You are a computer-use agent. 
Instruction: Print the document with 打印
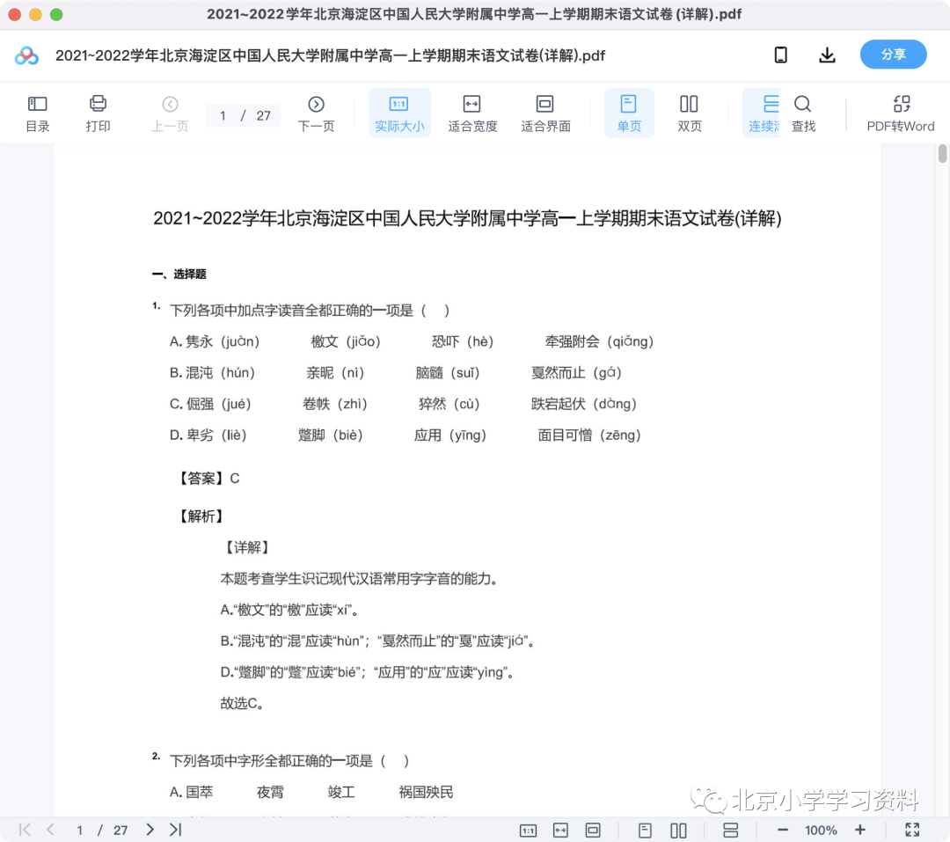(x=98, y=113)
